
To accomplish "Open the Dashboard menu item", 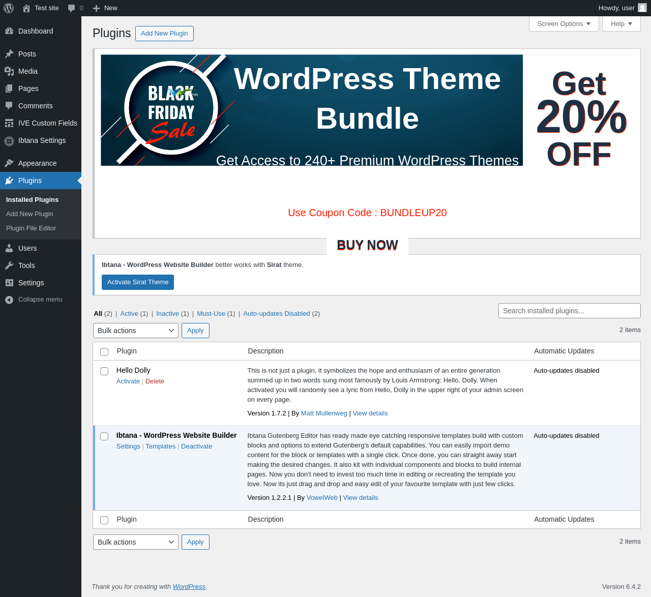I will point(41,31).
